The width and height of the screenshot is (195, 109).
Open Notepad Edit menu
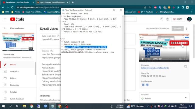point(68,14)
